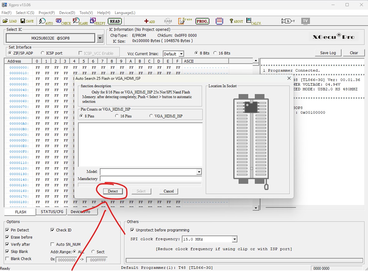Open the Device(D) menu
368x271 pixels.
(x=67, y=13)
